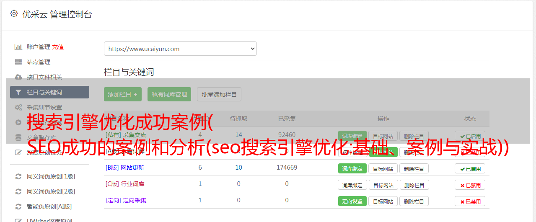Open 站点管理 in the sidebar
536x222 pixels.
click(x=39, y=62)
